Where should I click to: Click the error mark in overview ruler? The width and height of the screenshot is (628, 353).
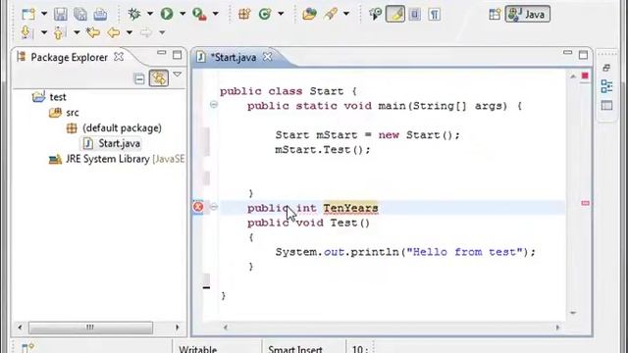tap(585, 203)
